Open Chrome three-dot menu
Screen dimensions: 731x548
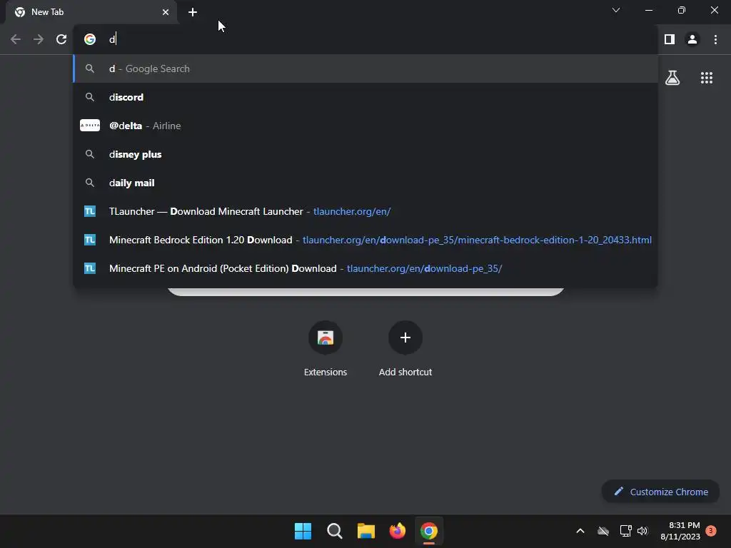point(715,39)
